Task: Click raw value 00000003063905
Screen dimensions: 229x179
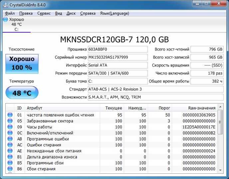Action: [199, 115]
